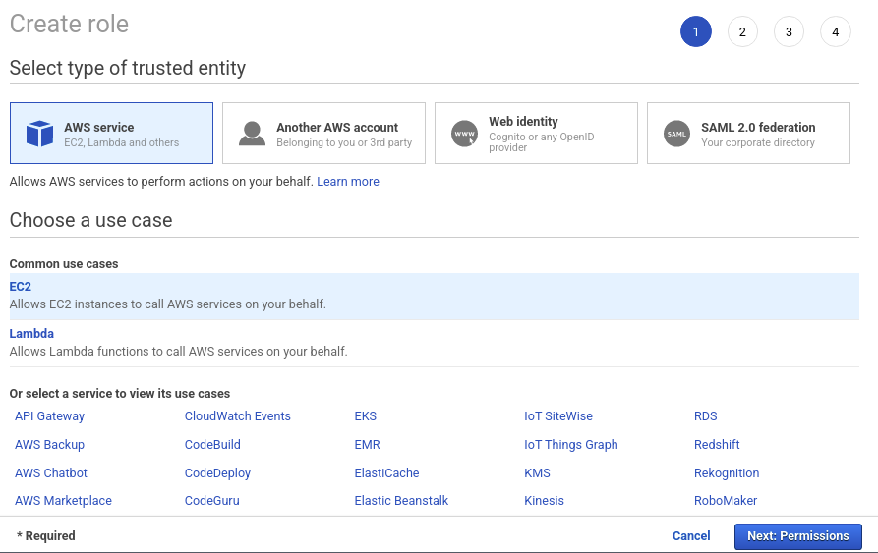The width and height of the screenshot is (878, 553).
Task: Select IoT SiteWise service
Action: coord(558,416)
